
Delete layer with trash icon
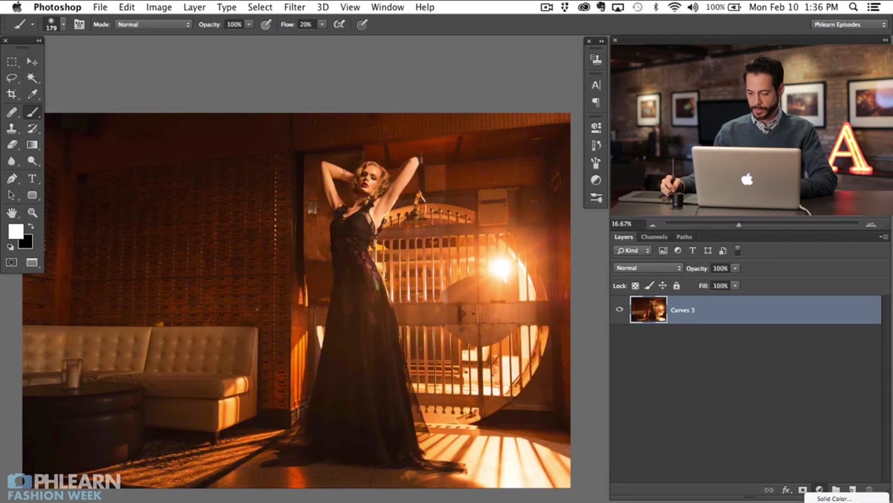pos(868,490)
